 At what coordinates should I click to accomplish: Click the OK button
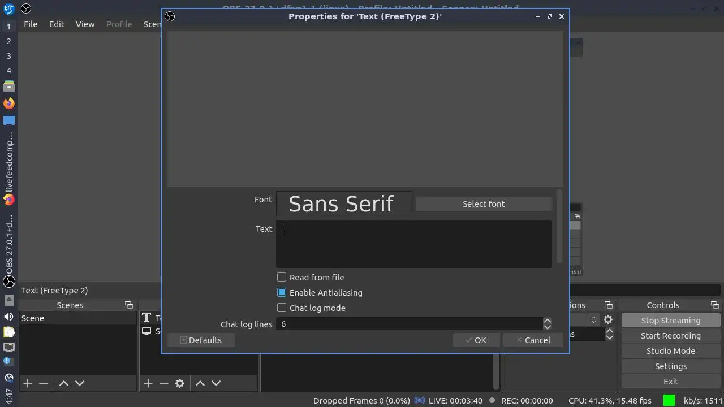(476, 340)
